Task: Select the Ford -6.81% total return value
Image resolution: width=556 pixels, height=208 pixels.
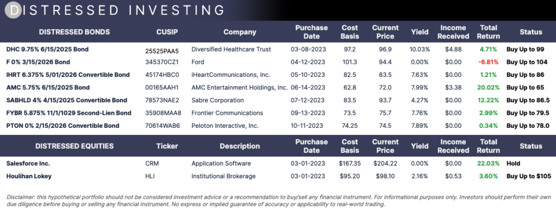Action: [488, 62]
